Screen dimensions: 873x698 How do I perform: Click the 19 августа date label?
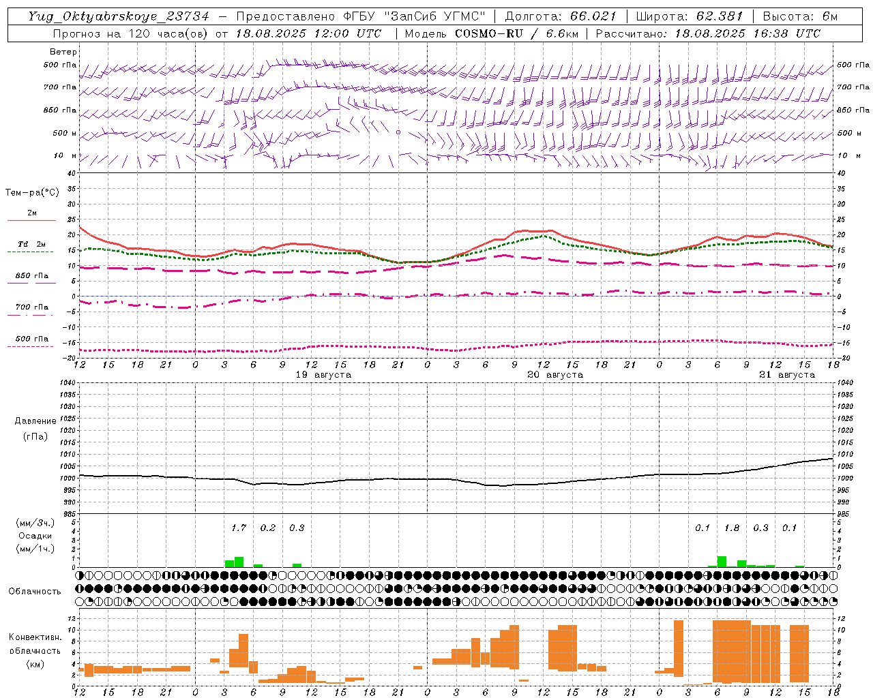point(323,375)
